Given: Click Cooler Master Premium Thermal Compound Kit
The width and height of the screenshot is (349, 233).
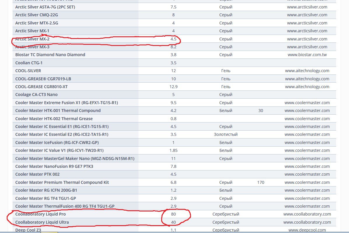Looking at the screenshot, I should point(62,182).
